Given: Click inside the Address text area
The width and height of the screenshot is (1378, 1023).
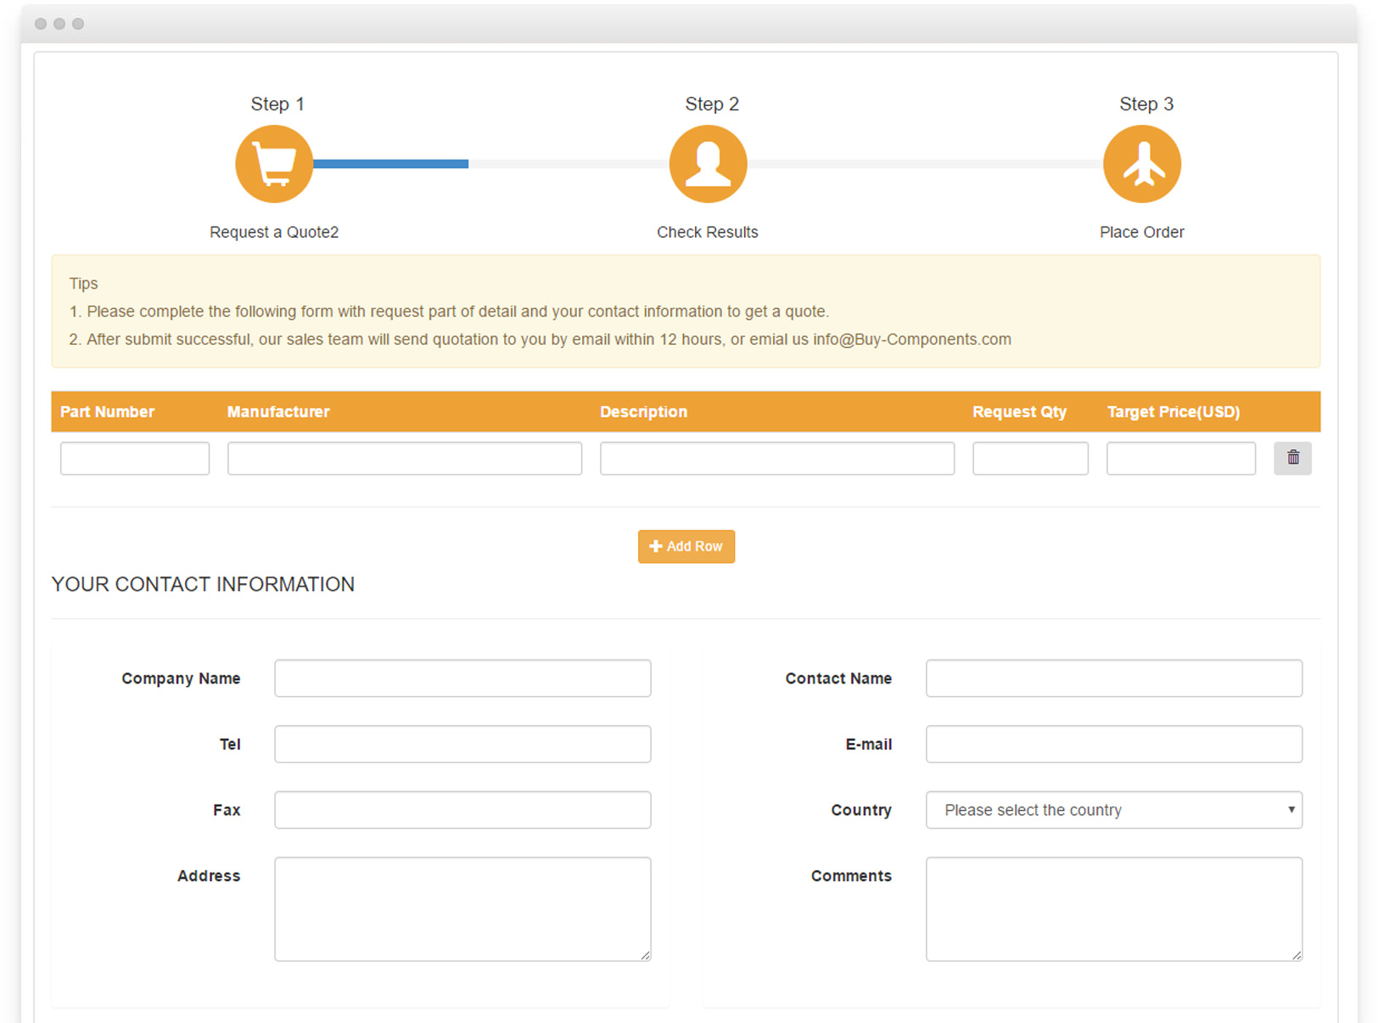Looking at the screenshot, I should click(462, 909).
